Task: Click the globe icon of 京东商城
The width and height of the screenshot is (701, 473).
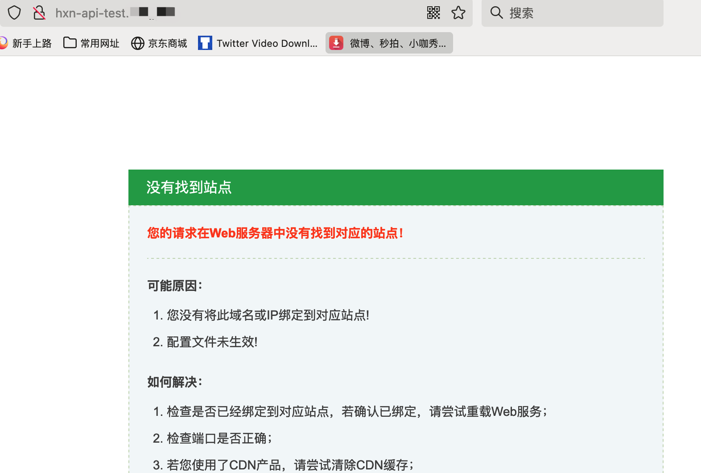Action: 138,43
